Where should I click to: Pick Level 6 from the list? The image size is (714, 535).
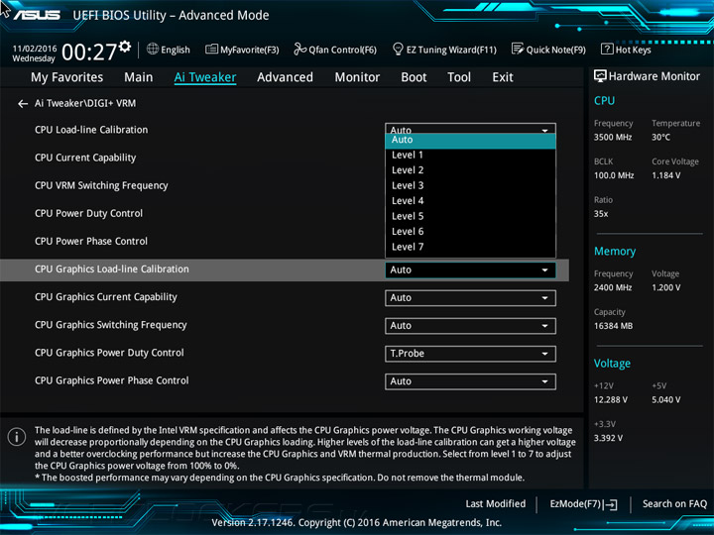[470, 232]
